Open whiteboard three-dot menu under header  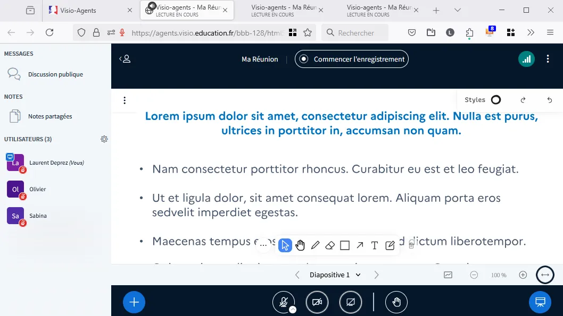pos(125,100)
